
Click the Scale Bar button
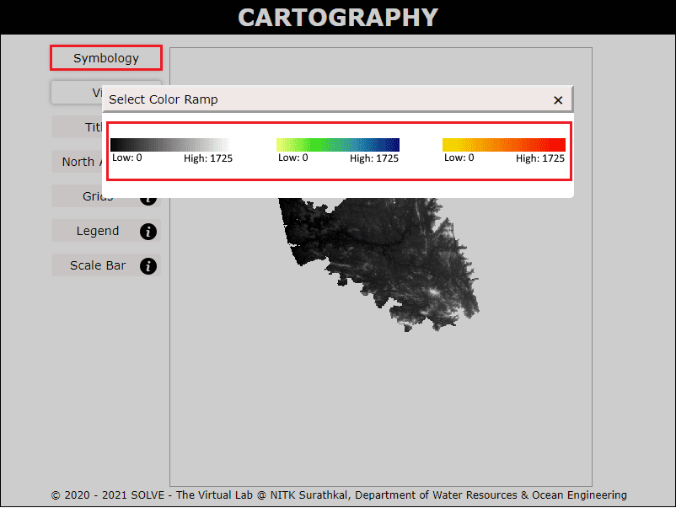pos(97,265)
